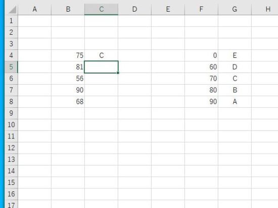Click the fill handle of cell C5
This screenshot has width=278, height=208.
[118, 73]
